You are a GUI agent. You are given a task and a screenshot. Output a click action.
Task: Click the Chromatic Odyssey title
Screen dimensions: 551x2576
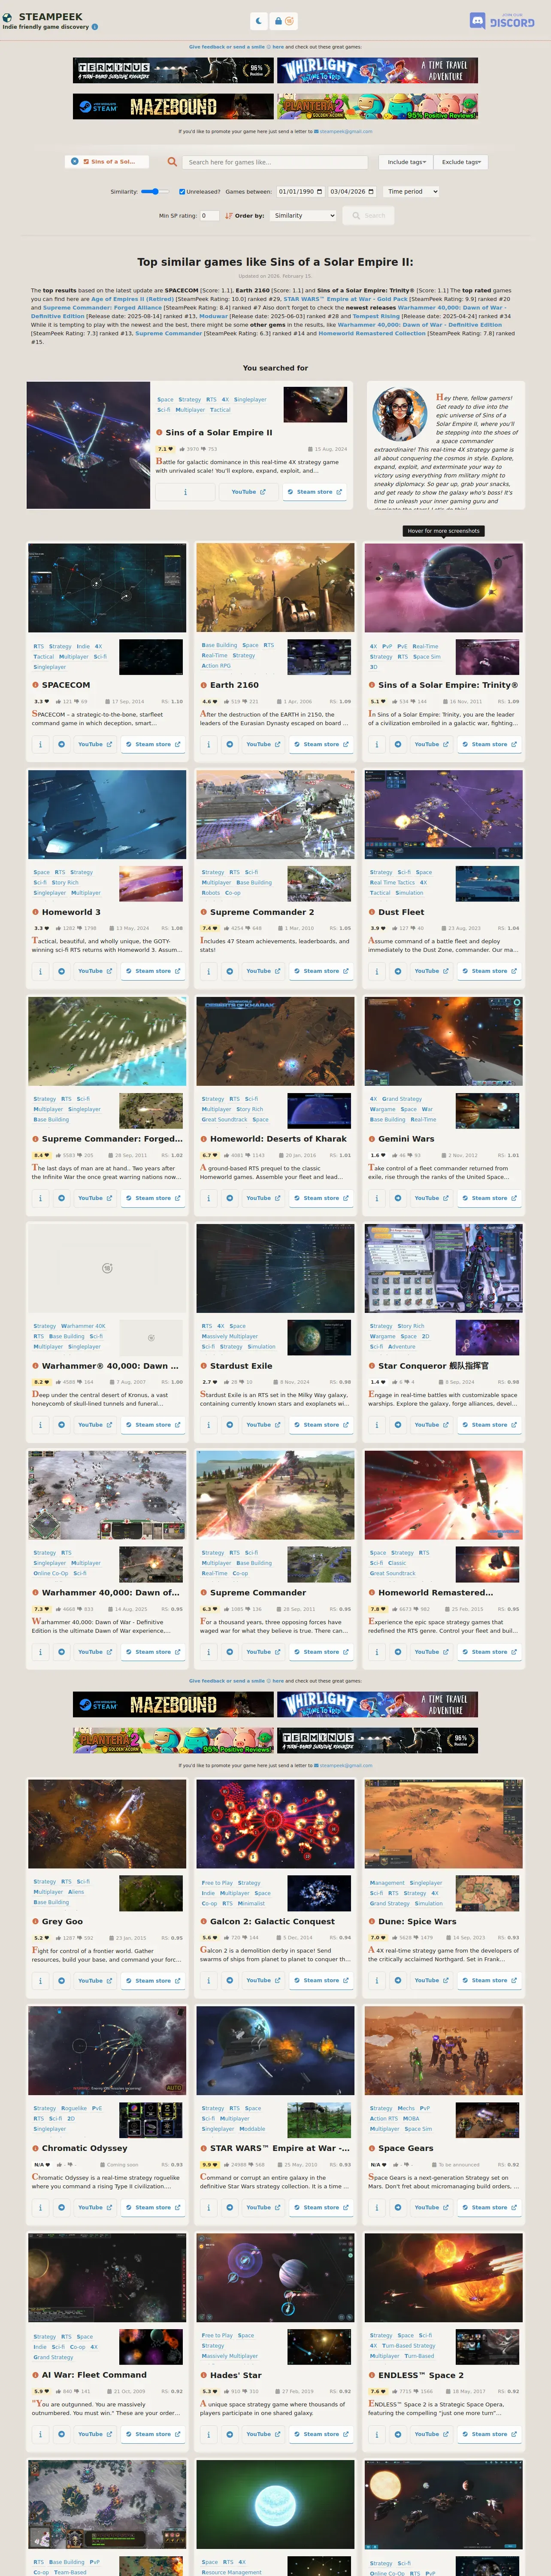point(84,2148)
